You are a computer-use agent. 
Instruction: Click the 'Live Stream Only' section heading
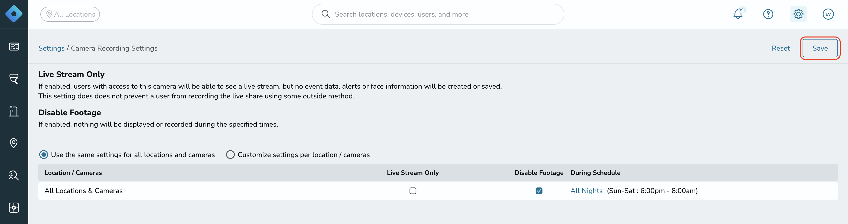pos(71,74)
